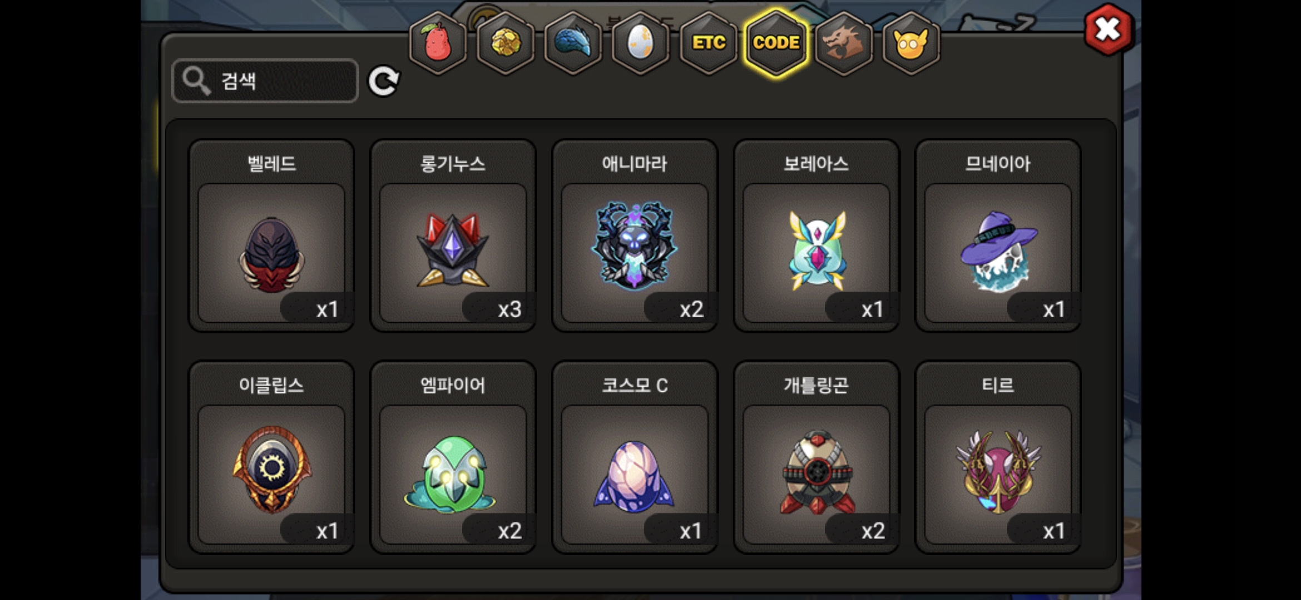Switch to the blue dragon scale tab
The image size is (1301, 600).
tap(573, 43)
